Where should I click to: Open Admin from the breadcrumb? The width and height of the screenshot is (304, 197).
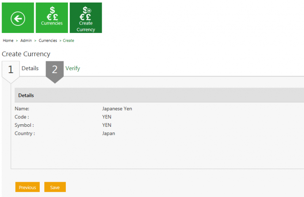point(26,41)
